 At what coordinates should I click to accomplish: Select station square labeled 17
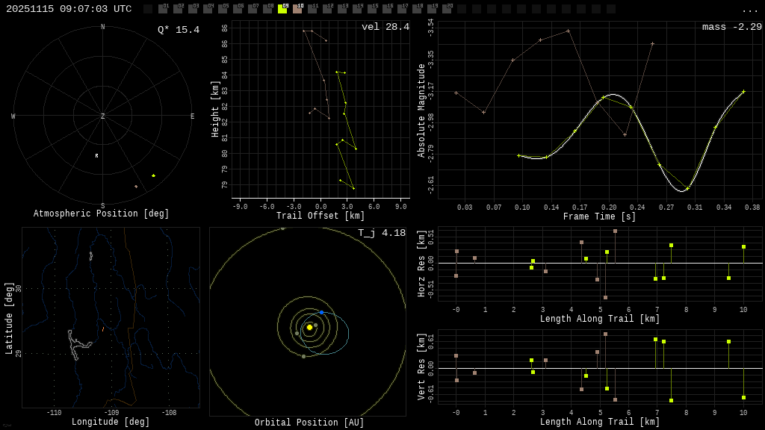click(401, 9)
